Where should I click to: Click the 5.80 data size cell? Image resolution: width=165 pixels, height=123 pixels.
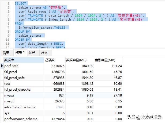(80, 101)
